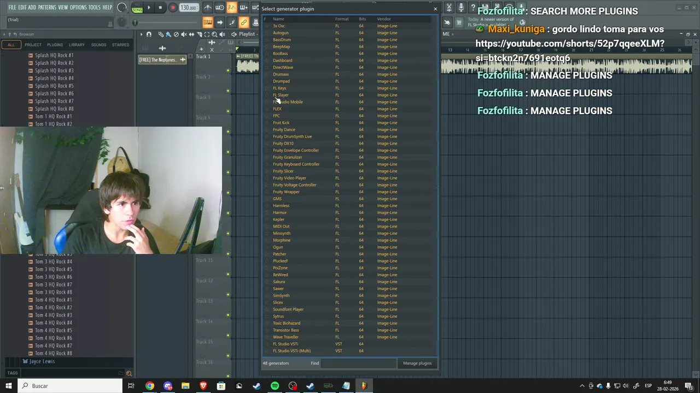Toggle the link-to-controller chain icon
This screenshot has height=393, width=700.
(x=244, y=22)
